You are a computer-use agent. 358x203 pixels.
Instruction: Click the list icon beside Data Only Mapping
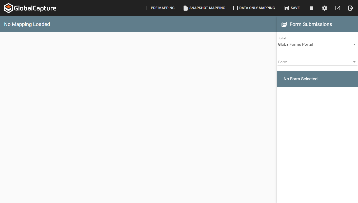(x=235, y=8)
